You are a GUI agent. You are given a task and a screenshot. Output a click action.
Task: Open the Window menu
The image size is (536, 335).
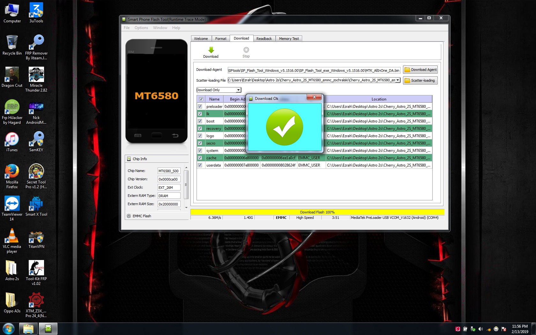(160, 28)
